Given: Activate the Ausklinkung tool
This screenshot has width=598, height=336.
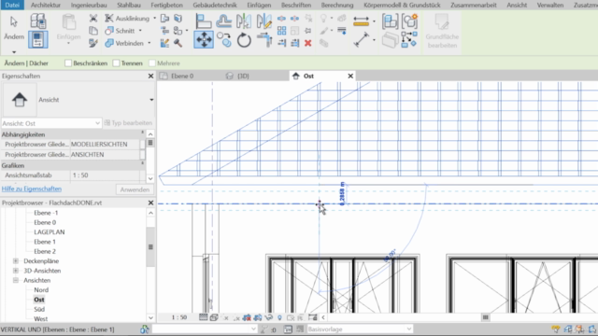Looking at the screenshot, I should tap(127, 19).
